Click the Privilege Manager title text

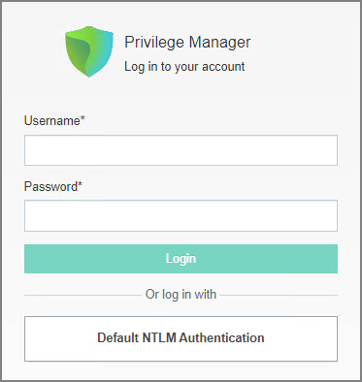[187, 43]
